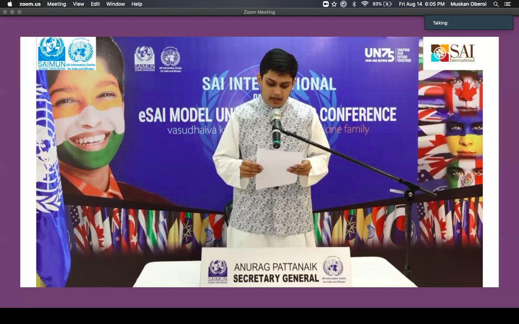Open the Window menu
The image size is (519, 324).
[x=116, y=4]
